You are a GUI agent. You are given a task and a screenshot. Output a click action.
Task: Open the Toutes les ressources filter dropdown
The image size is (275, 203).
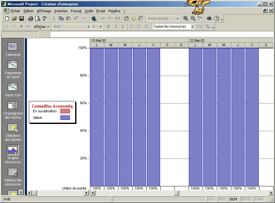pos(192,27)
